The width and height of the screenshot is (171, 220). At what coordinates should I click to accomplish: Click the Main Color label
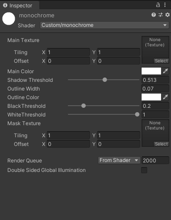tap(21, 71)
